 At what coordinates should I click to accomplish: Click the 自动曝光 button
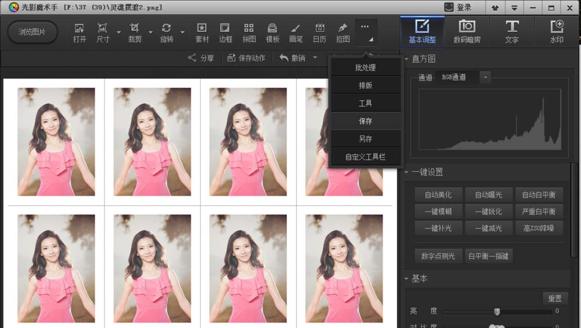click(x=489, y=195)
